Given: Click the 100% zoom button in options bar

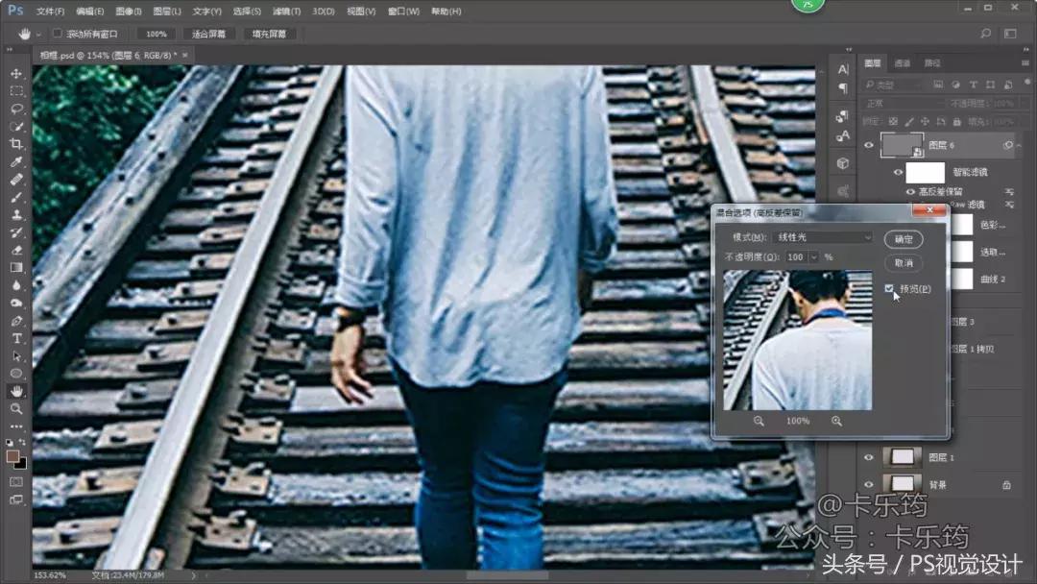Looking at the screenshot, I should (157, 34).
